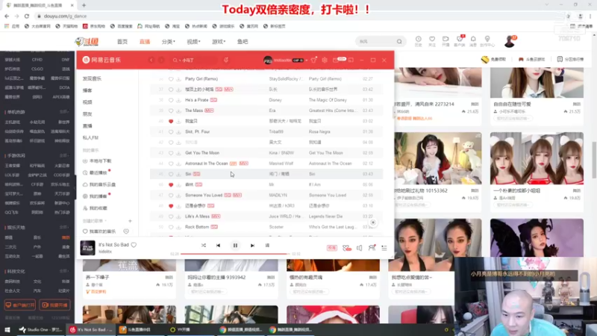This screenshot has height=336, width=597.
Task: Download Astronaut In The Ocean
Action: [x=178, y=164]
